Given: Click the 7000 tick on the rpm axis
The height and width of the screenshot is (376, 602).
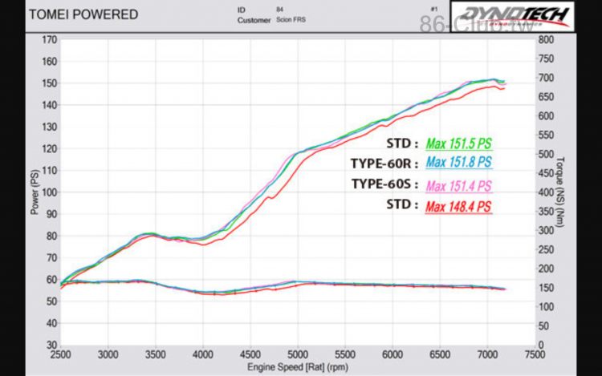Looking at the screenshot, I should click(x=487, y=354).
